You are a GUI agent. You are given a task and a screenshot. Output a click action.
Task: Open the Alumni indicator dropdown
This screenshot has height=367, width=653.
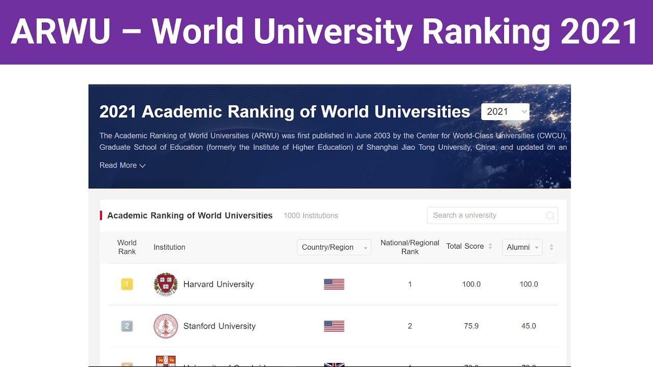pos(522,247)
